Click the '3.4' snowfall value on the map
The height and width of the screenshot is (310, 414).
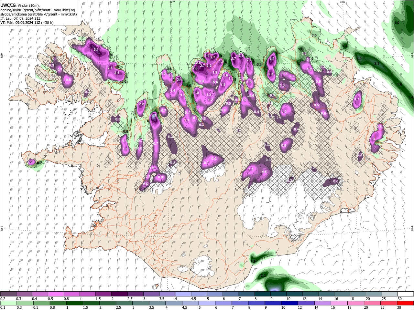click(x=179, y=79)
